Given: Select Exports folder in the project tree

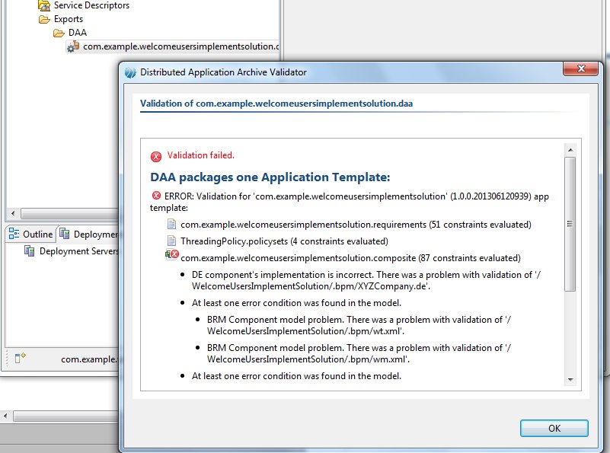Looking at the screenshot, I should (69, 19).
